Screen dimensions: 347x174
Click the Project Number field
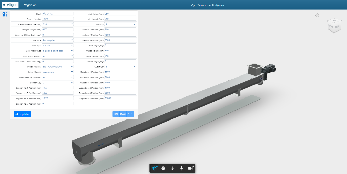click(58, 19)
